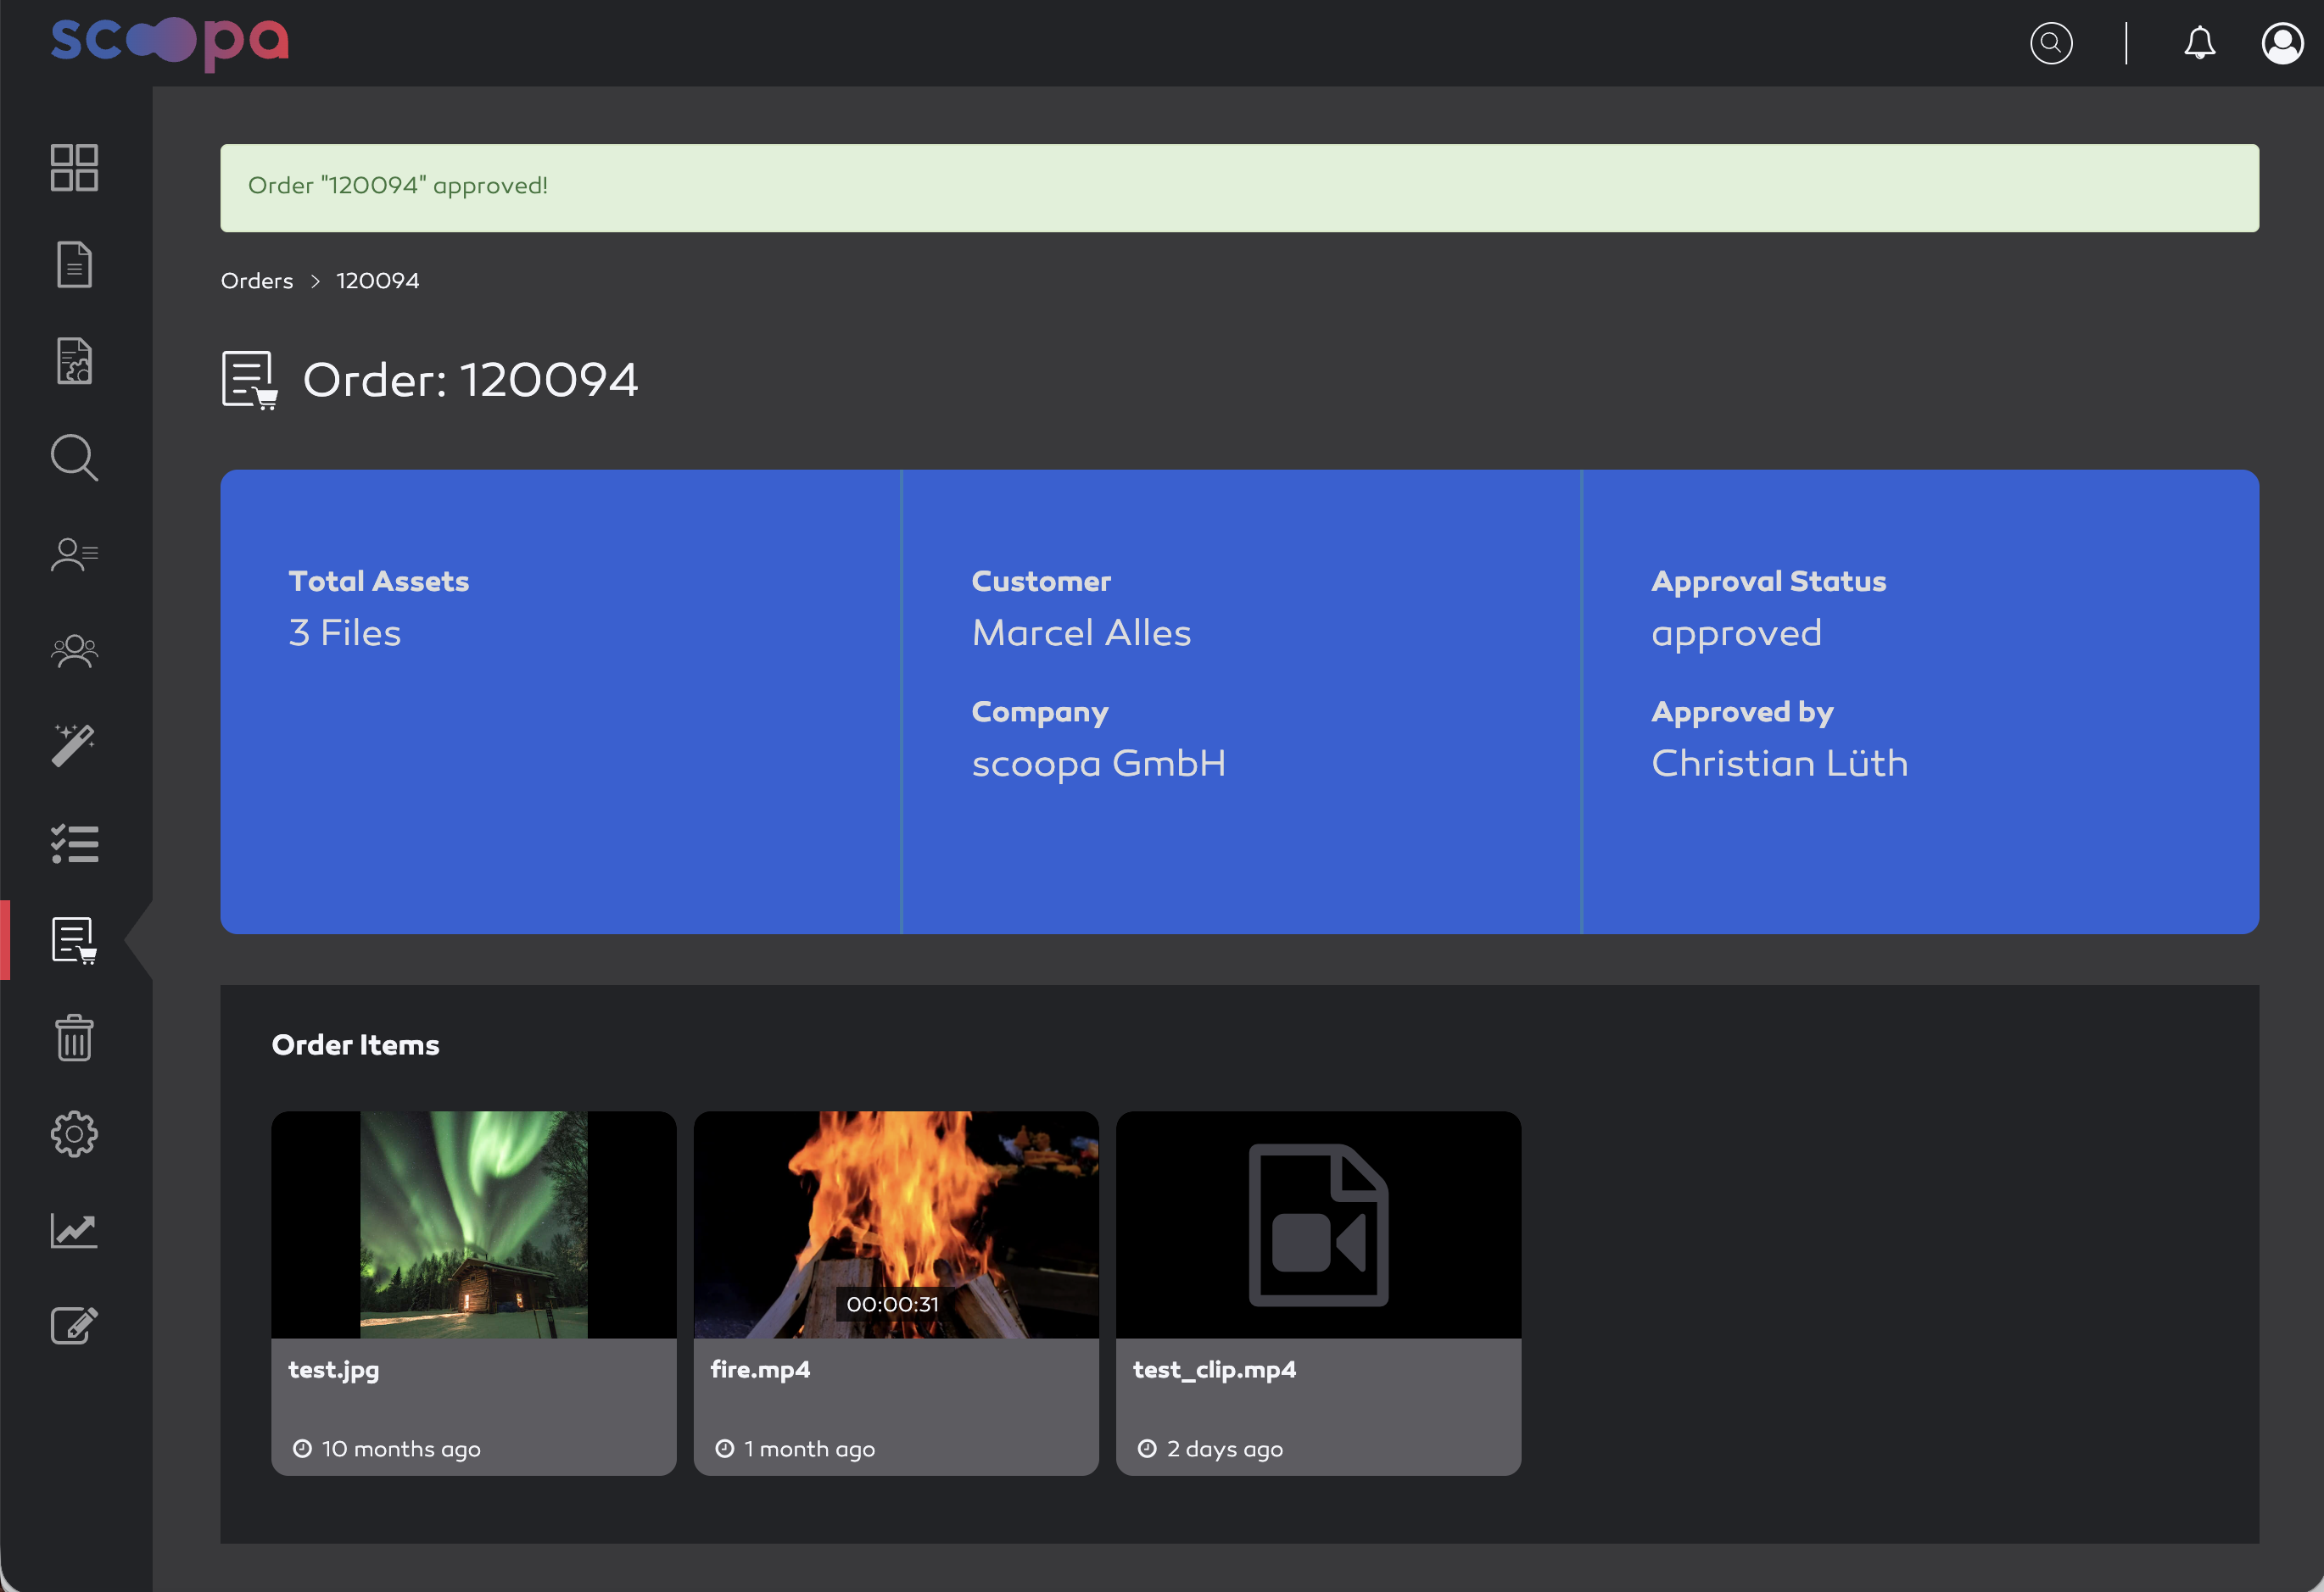
Task: Open the single user list icon
Action: (x=74, y=554)
